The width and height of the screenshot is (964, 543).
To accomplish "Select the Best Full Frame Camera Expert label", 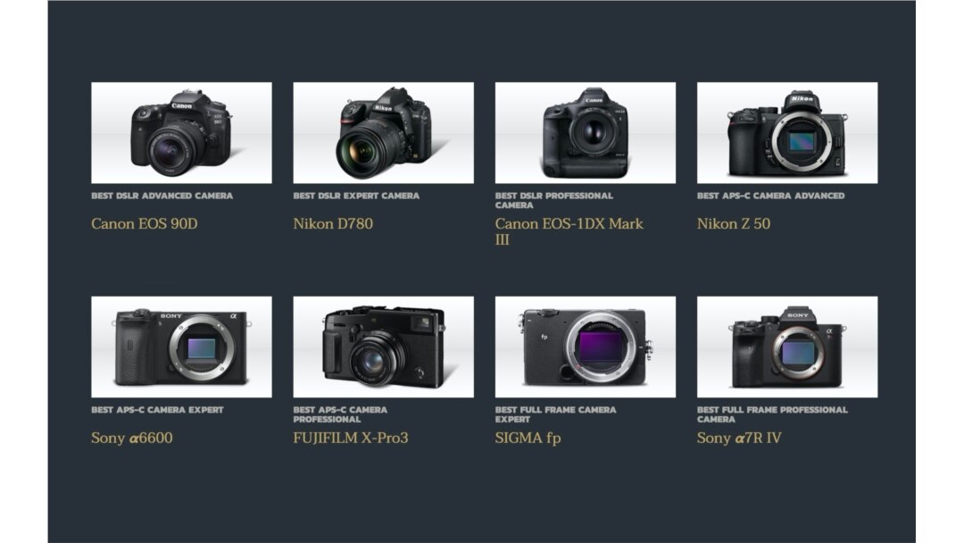I will click(555, 414).
